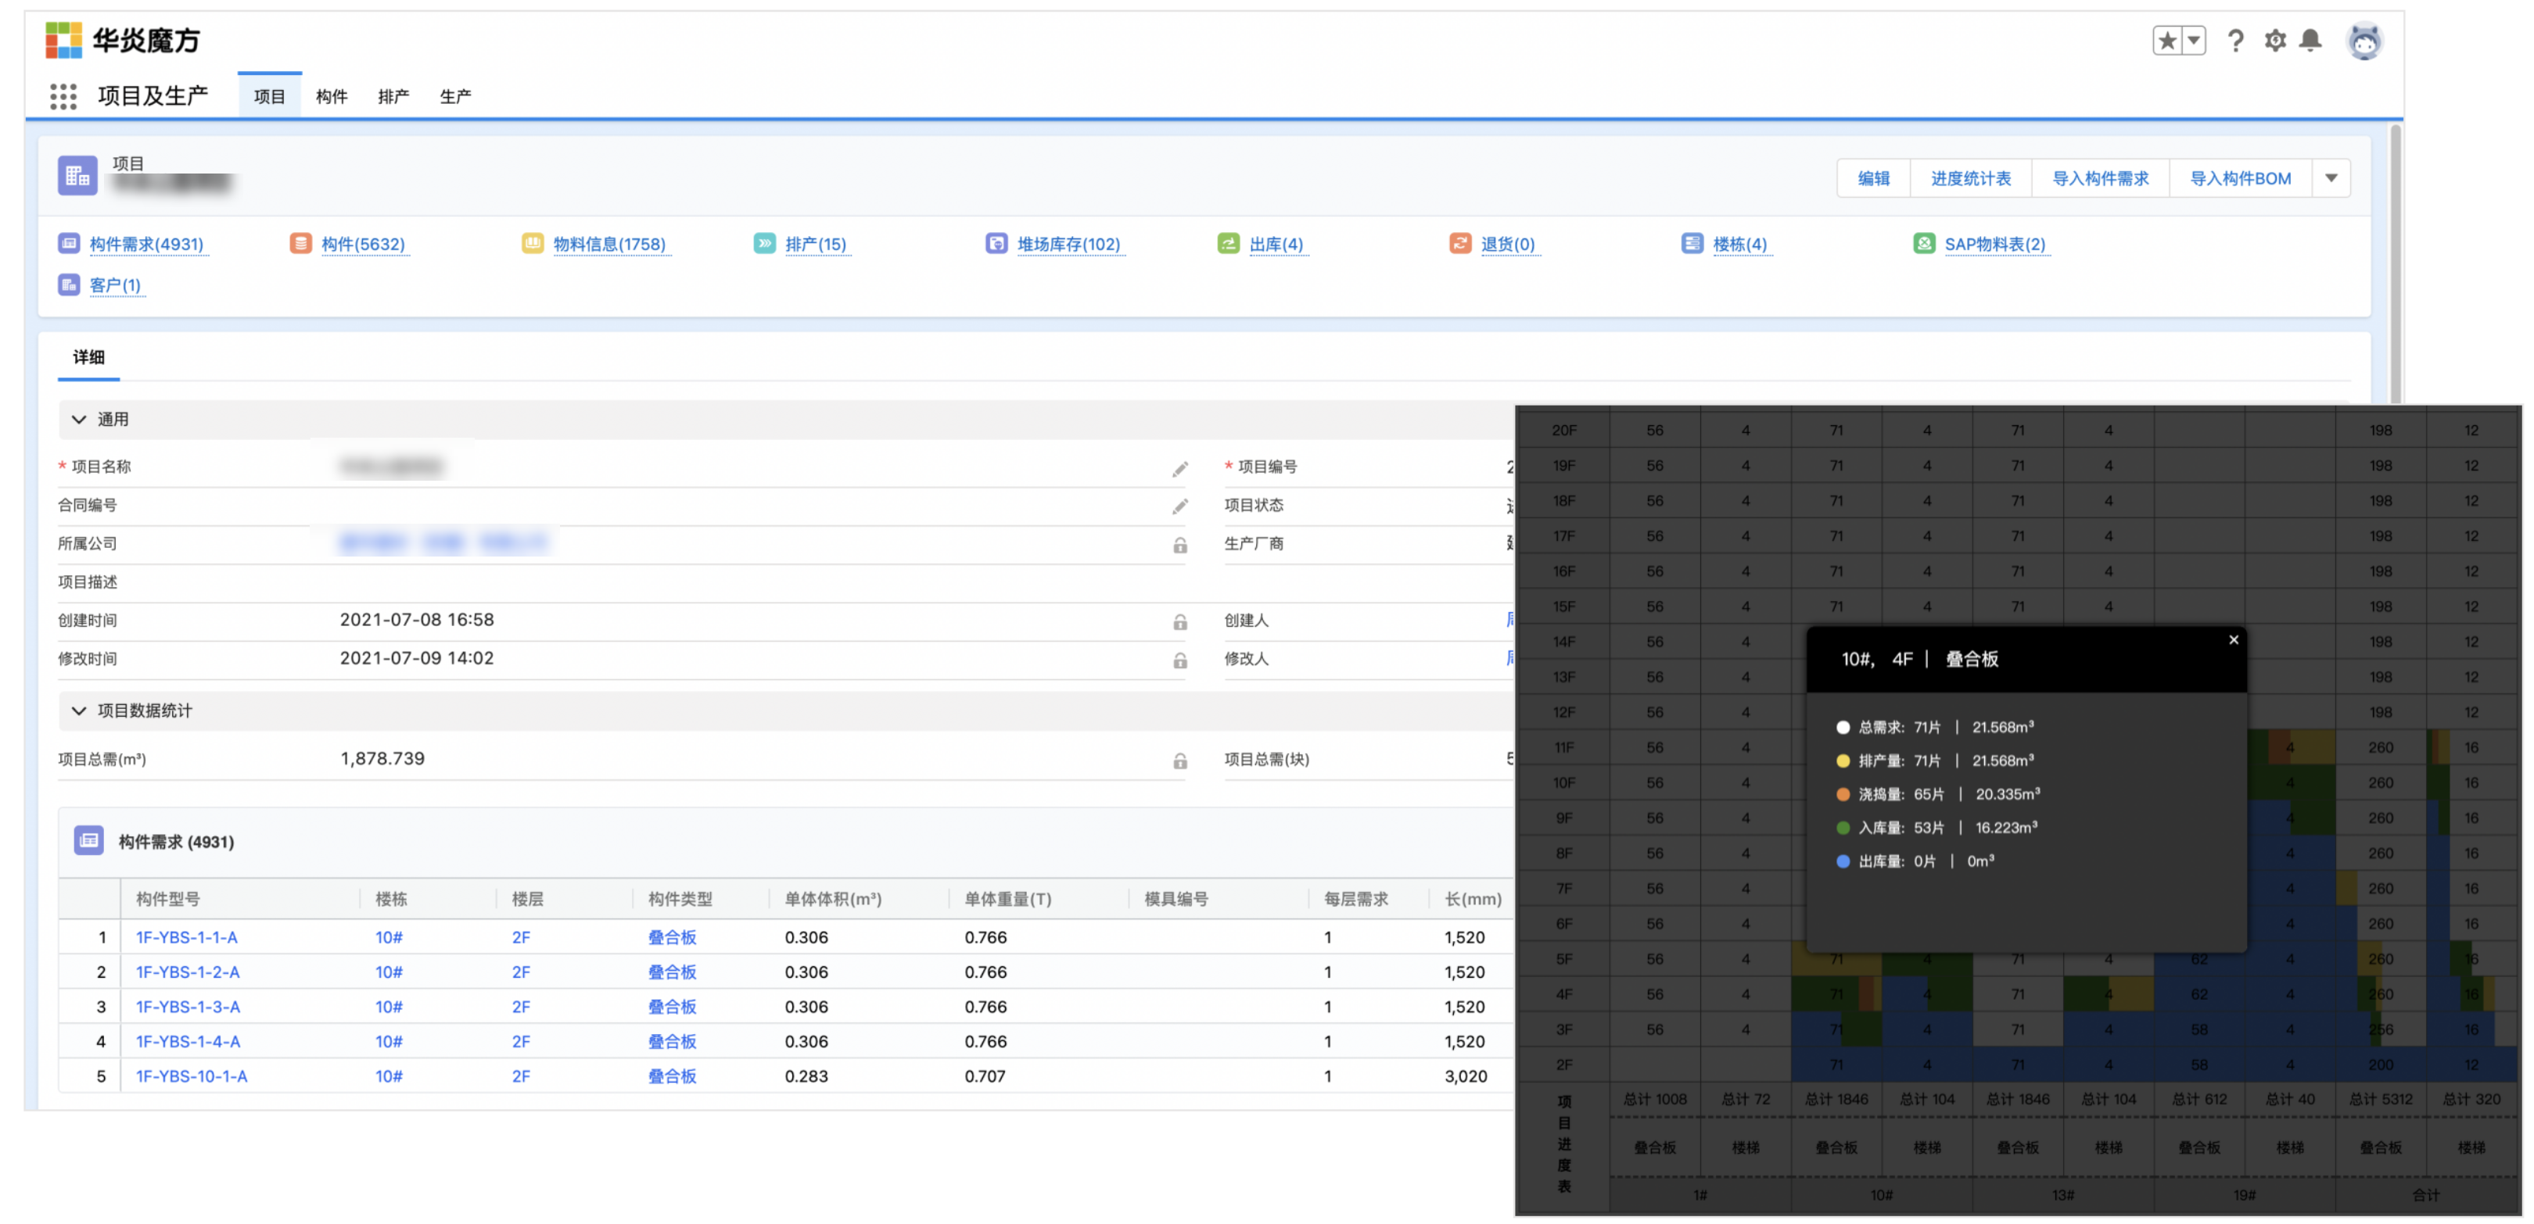2534x1224 pixels.
Task: Switch to the 项目 tab
Action: (270, 96)
